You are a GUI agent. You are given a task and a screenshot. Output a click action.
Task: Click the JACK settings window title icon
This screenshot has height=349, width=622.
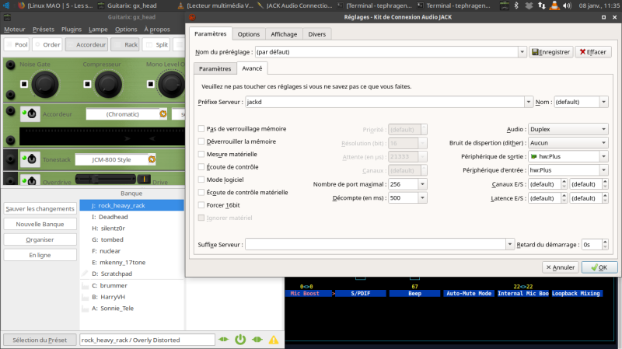(192, 17)
